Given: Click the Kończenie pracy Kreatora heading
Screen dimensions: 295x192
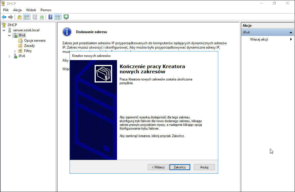Looking at the screenshot, I should (152, 69).
